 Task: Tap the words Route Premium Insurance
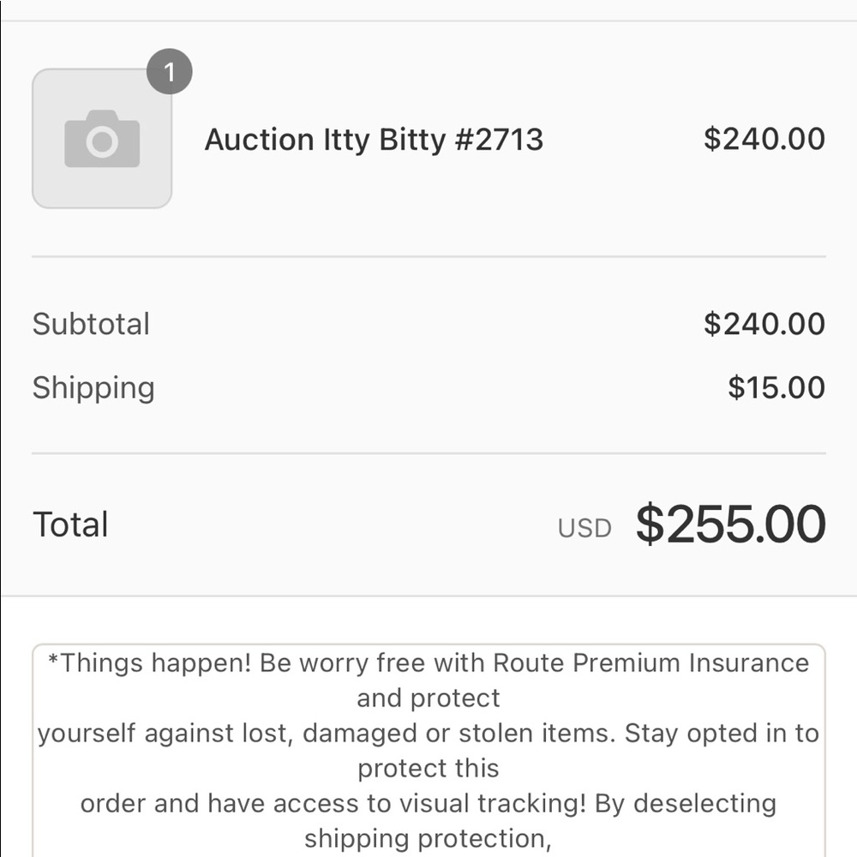pos(650,663)
